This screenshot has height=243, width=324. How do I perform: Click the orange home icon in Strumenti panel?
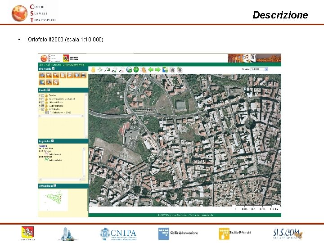[x=56, y=82]
